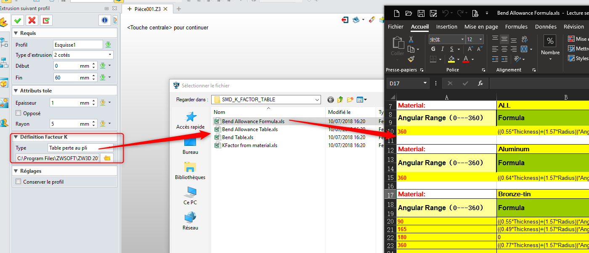Image resolution: width=589 pixels, height=253 pixels.
Task: Click the Excel formula bar input
Action: click(x=539, y=83)
